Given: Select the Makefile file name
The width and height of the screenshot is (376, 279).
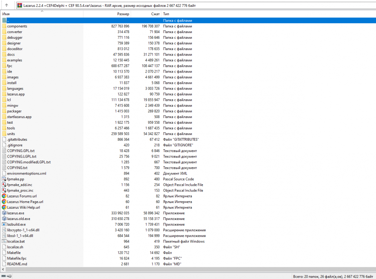Looking at the screenshot, I should click(x=14, y=253).
